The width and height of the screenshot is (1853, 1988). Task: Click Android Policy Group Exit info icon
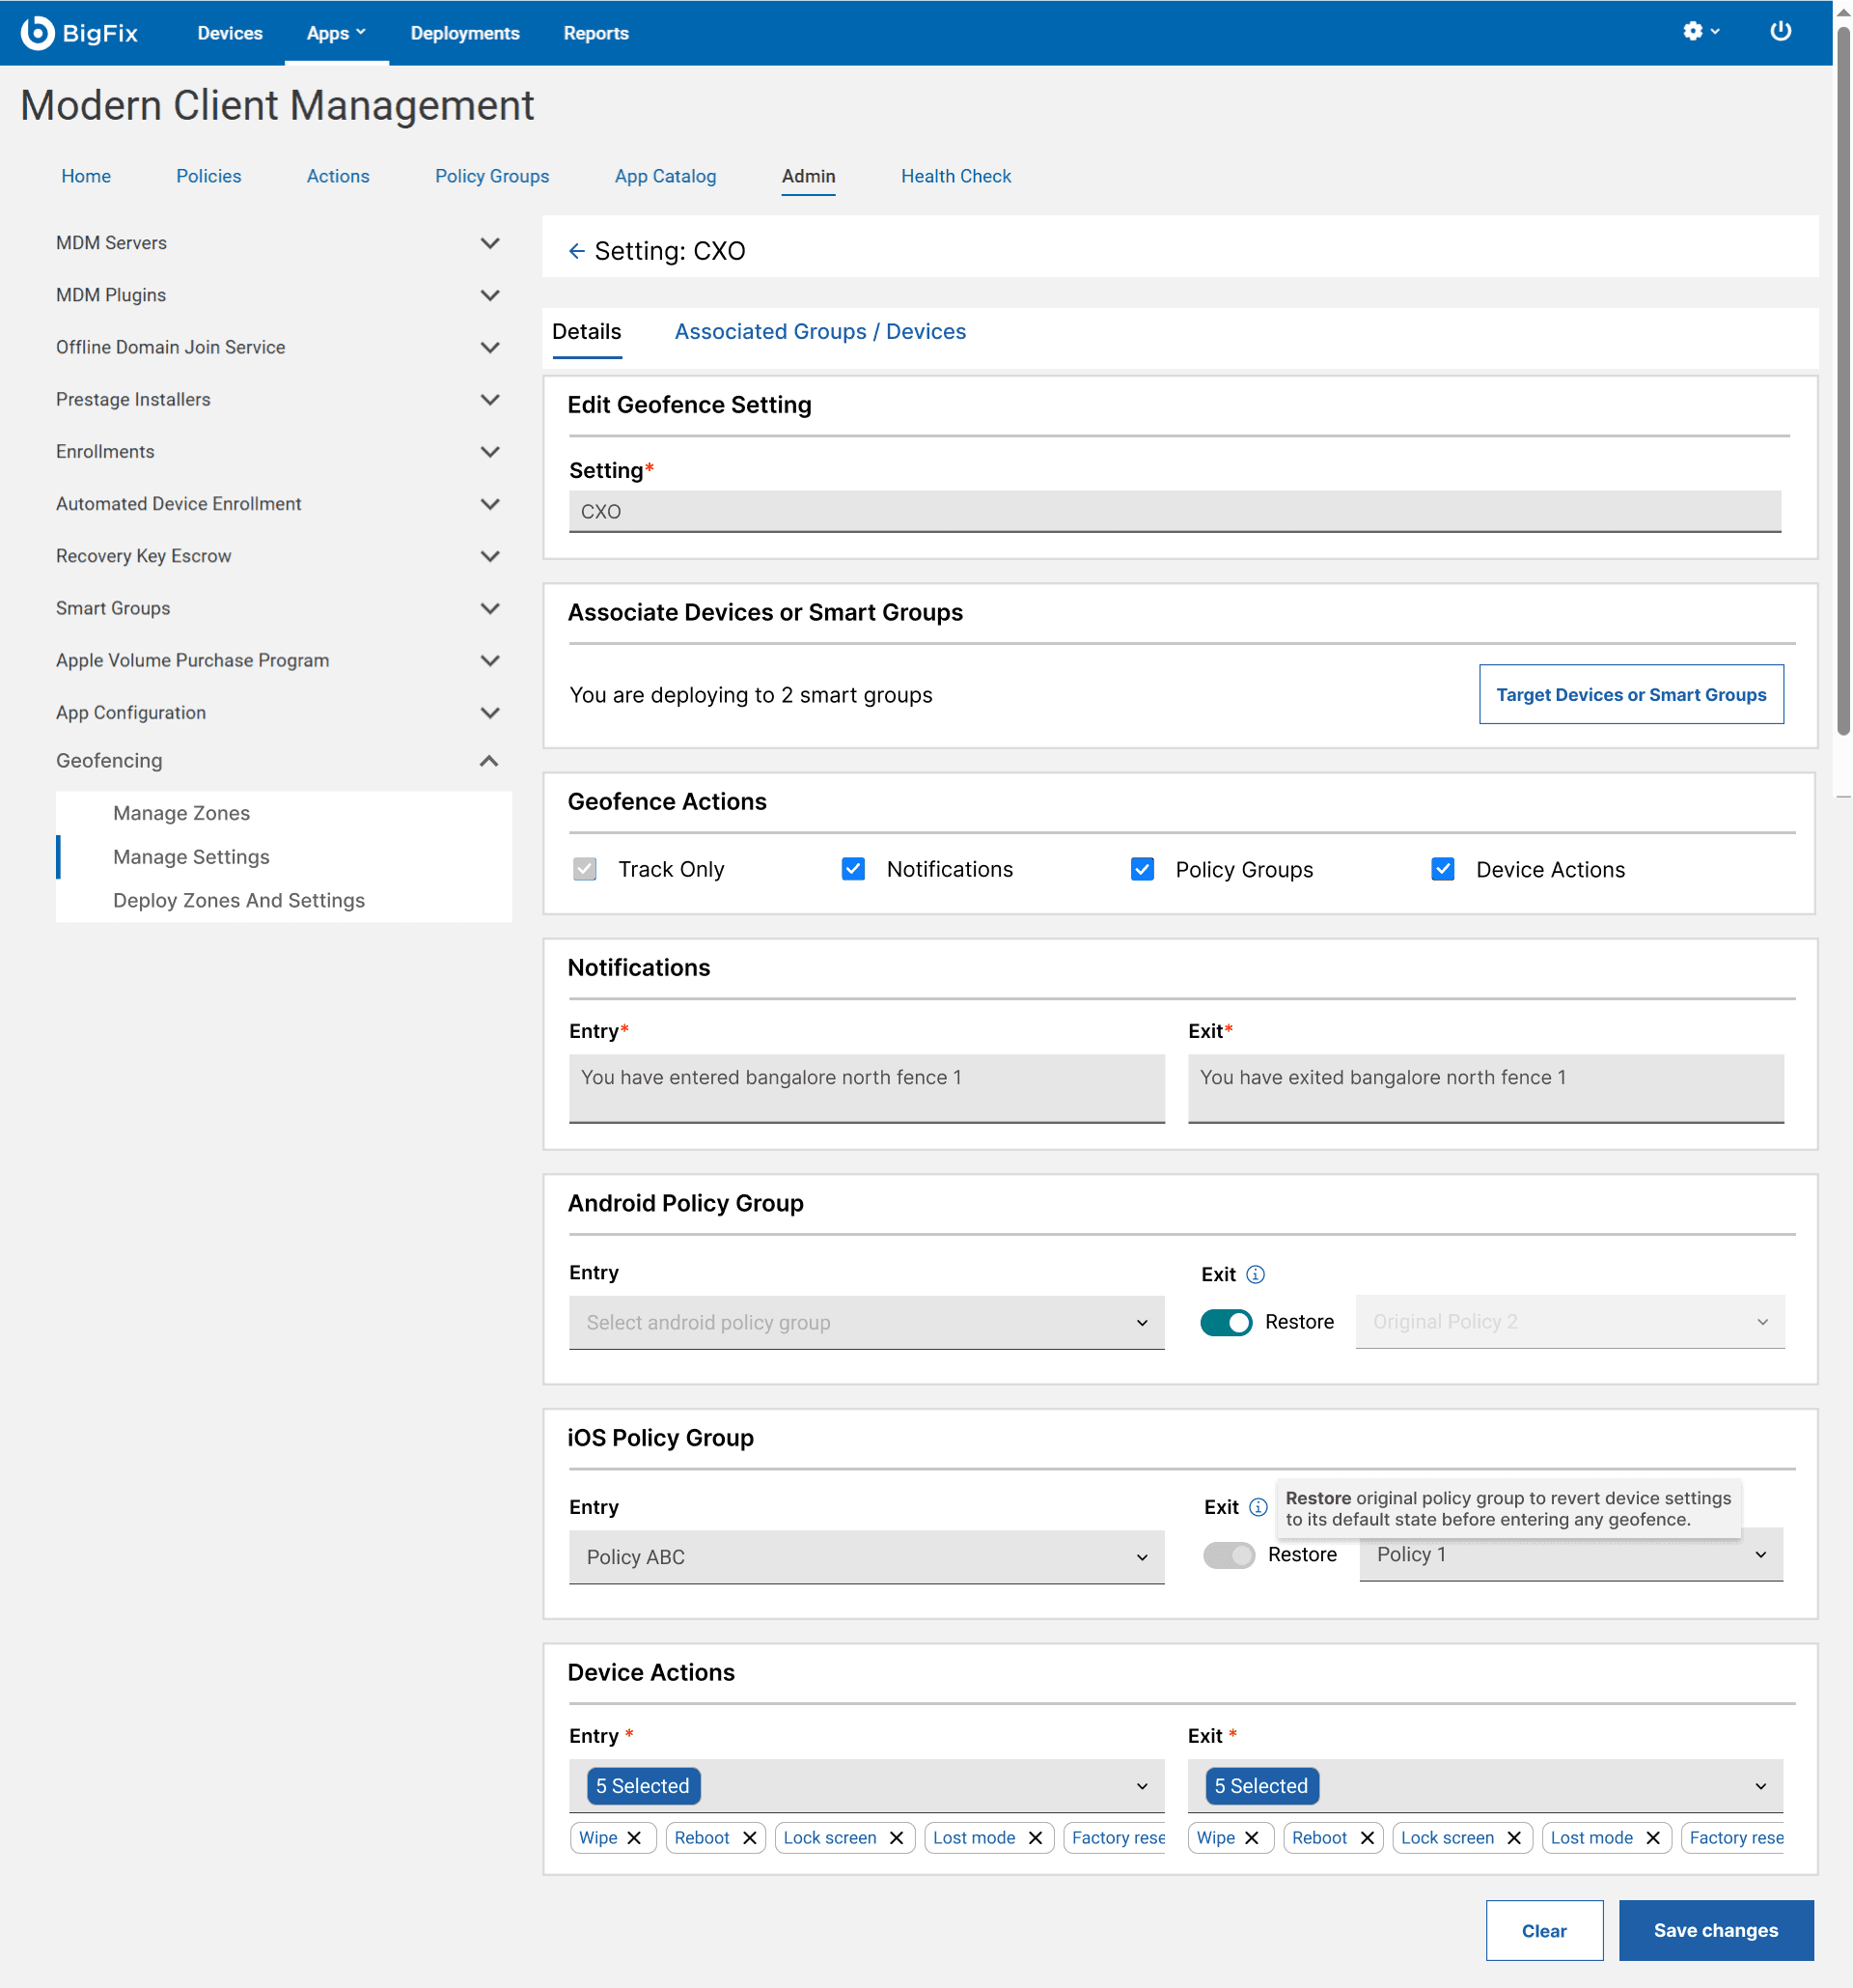click(1256, 1274)
